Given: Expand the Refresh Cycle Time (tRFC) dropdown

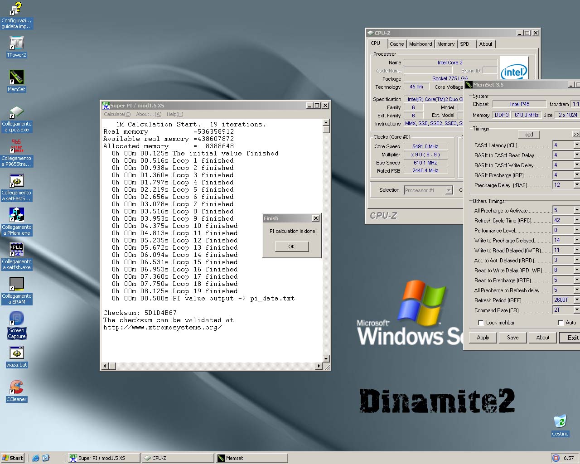Looking at the screenshot, I should tap(576, 220).
